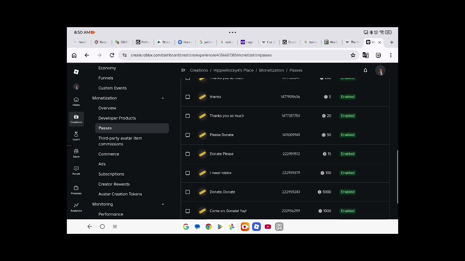
Task: Click the address bar URL
Action: click(201, 55)
